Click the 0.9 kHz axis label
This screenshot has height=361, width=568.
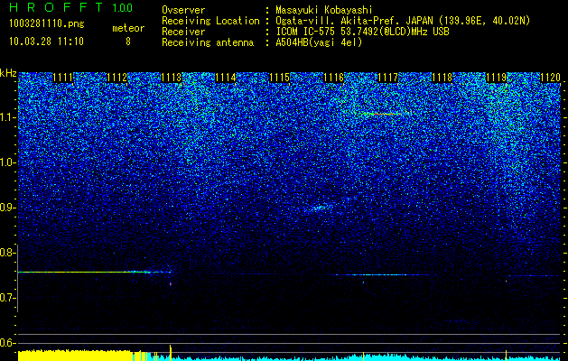click(x=7, y=208)
